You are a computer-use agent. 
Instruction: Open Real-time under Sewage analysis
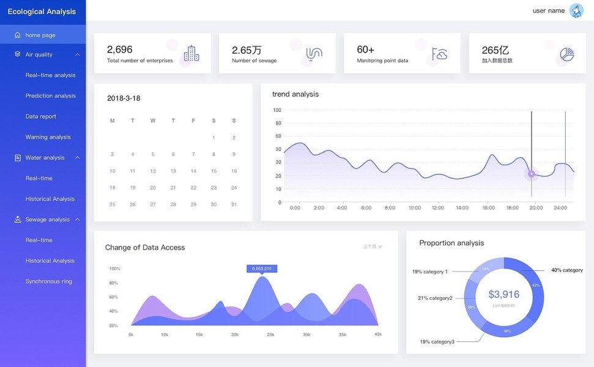pos(39,240)
